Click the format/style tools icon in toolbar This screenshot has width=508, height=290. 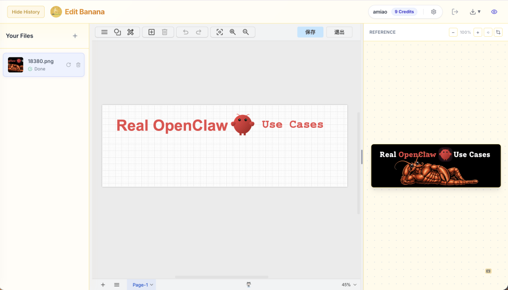pyautogui.click(x=130, y=32)
